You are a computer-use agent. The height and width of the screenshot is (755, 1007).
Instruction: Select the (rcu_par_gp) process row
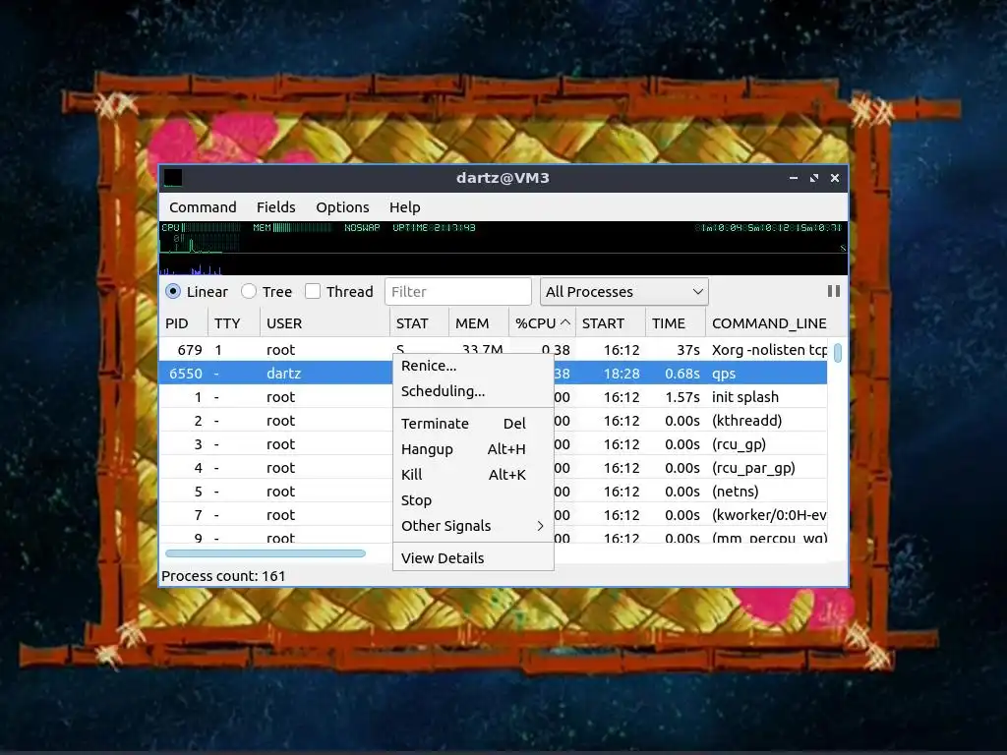(x=493, y=468)
